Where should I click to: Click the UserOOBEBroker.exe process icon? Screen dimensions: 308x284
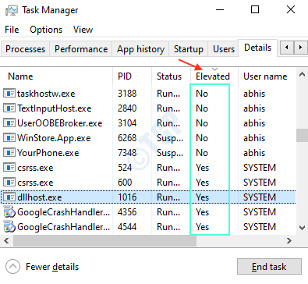click(x=9, y=123)
